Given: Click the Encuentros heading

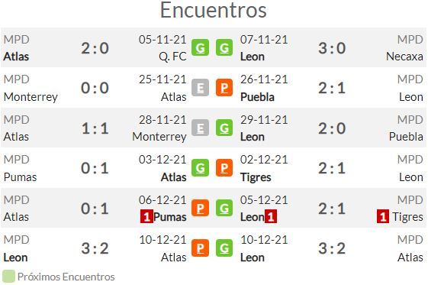Looking at the screenshot, I should 213,11.
